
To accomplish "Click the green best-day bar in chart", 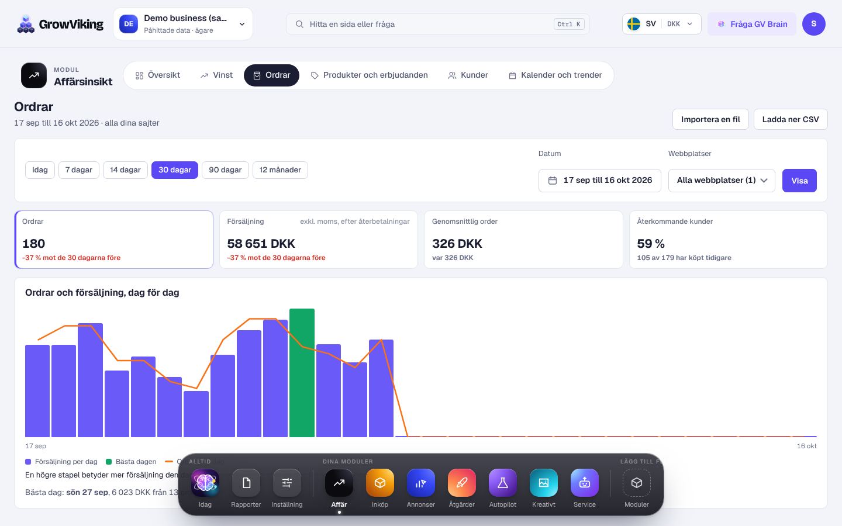I will click(x=302, y=373).
